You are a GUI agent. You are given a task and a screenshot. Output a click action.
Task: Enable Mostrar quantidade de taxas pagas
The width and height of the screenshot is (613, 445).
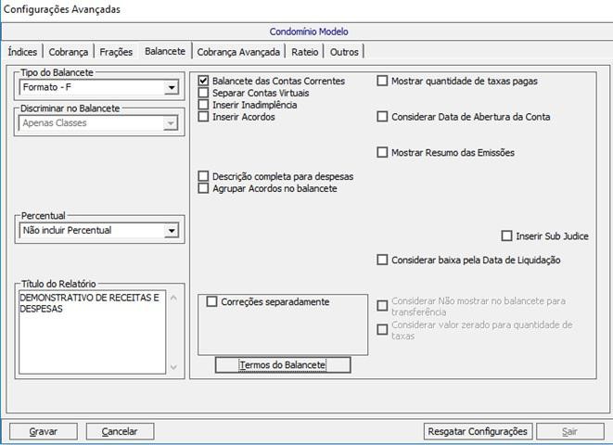point(382,81)
